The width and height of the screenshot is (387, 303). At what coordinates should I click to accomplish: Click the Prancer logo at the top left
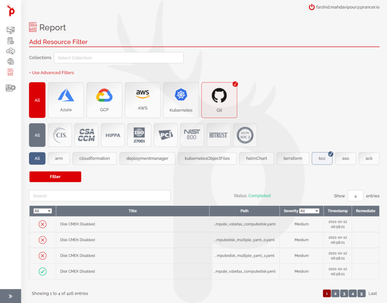(x=10, y=11)
